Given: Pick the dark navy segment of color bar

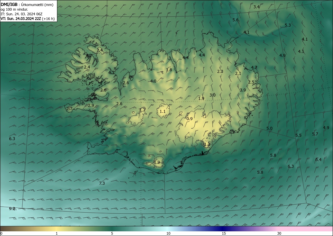Looking at the screenshot, I should [223, 229].
